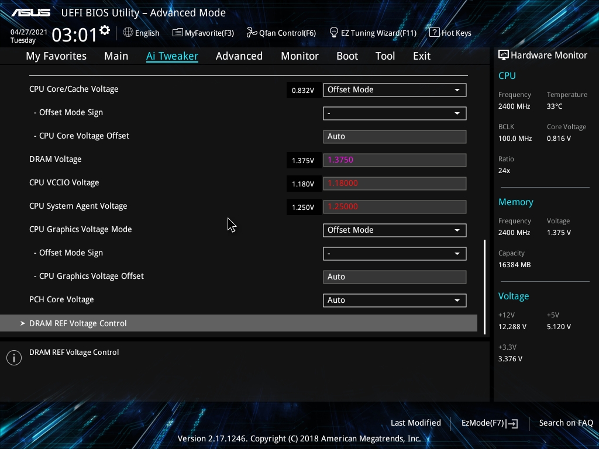Expand DRAM REF Voltage Control submenu

coord(239,323)
